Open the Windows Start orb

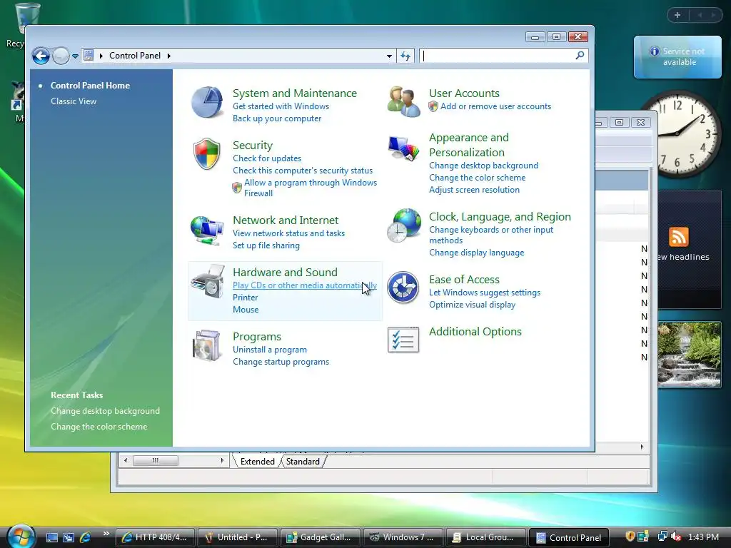21,537
